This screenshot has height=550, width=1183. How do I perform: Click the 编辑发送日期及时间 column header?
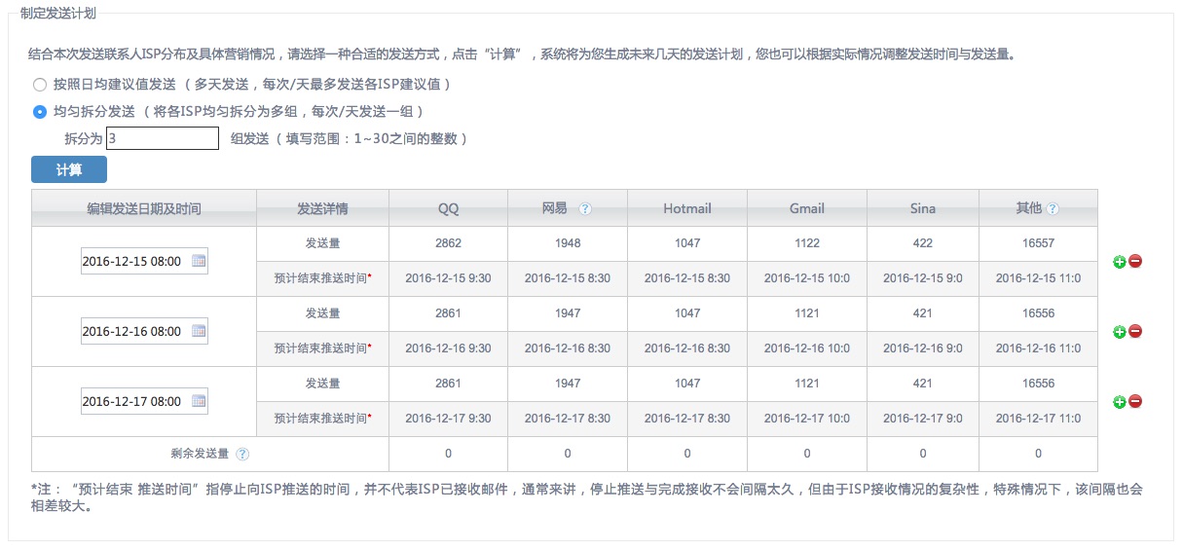[144, 208]
